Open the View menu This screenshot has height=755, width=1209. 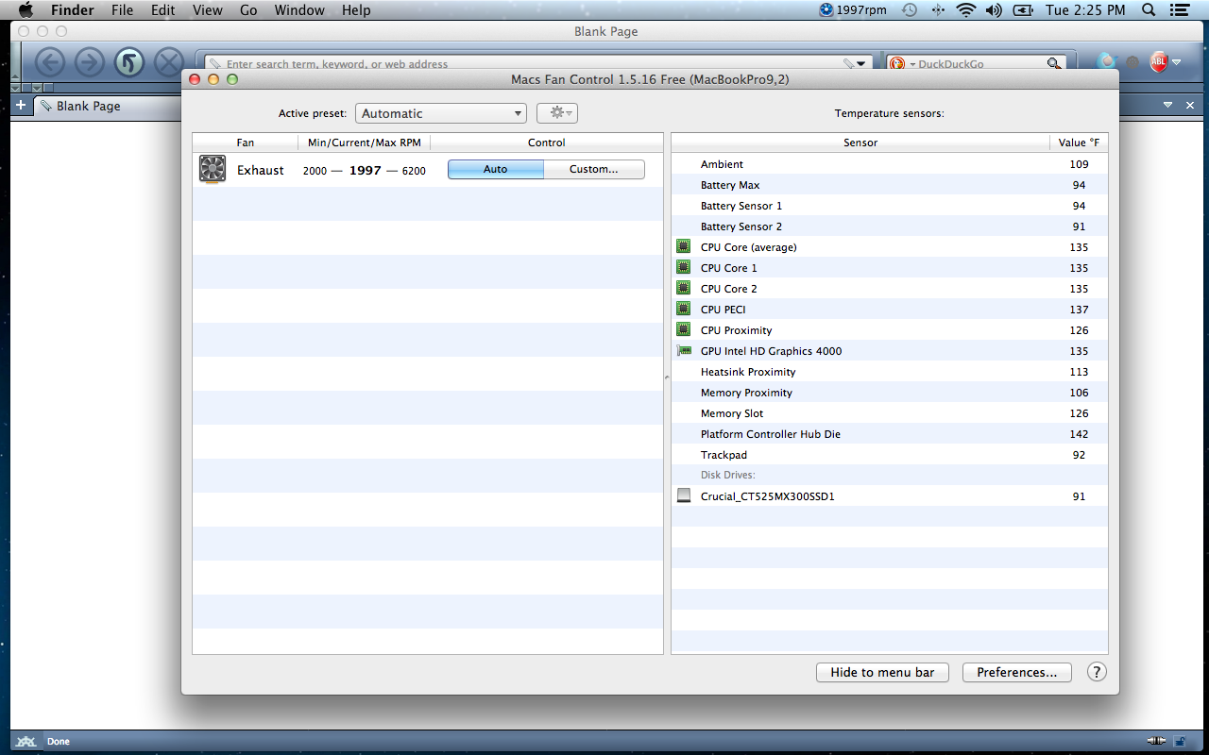(208, 10)
